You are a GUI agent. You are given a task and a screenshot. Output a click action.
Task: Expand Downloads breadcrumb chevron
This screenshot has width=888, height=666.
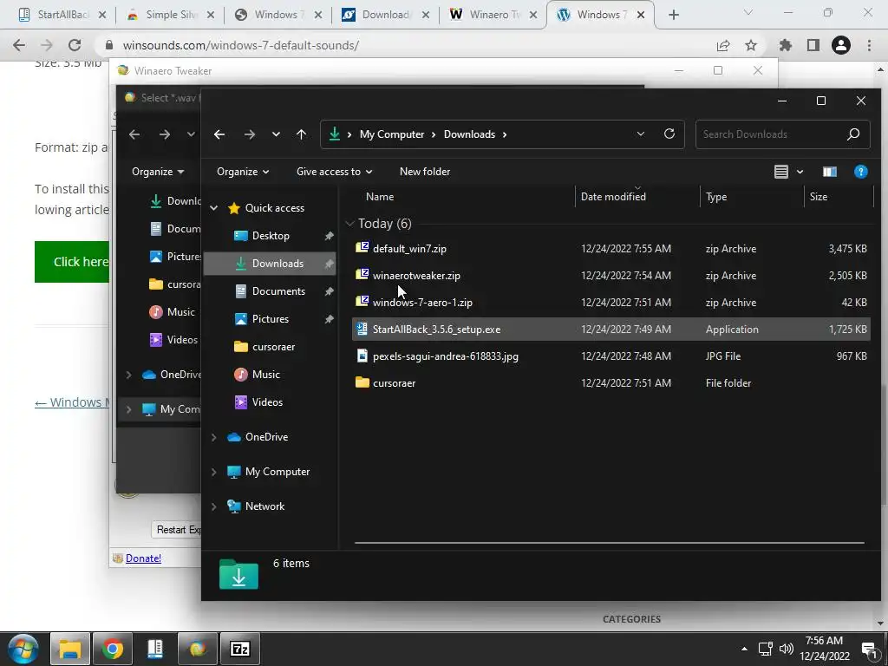click(x=504, y=134)
